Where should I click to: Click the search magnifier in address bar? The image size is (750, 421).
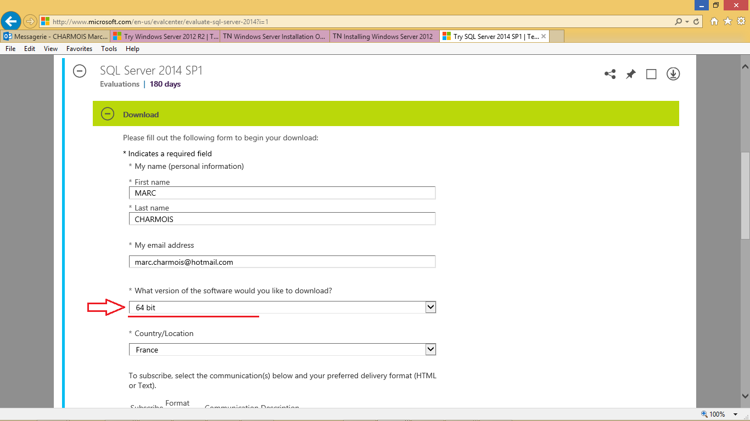click(x=679, y=21)
